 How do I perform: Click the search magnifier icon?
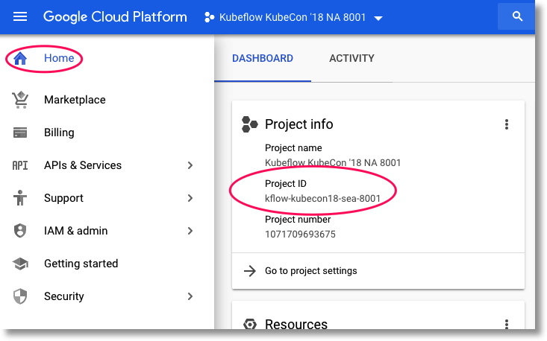[x=517, y=17]
